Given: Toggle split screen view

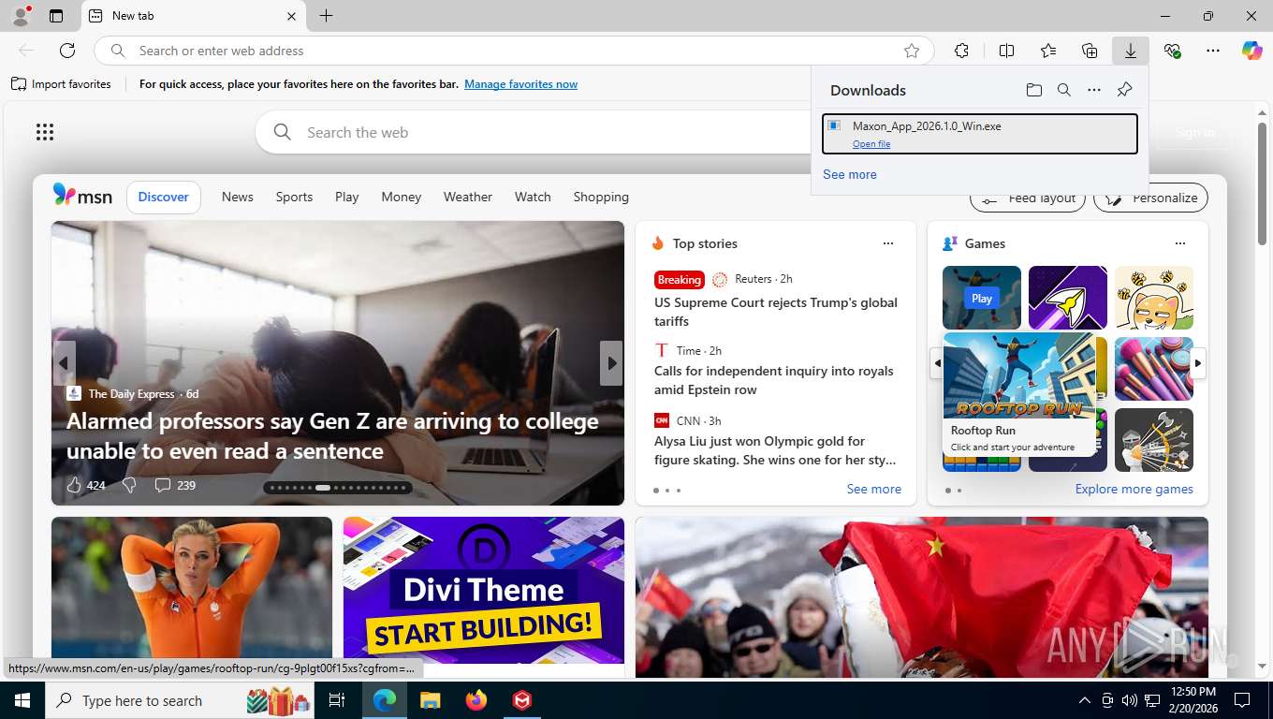Looking at the screenshot, I should tap(1006, 51).
